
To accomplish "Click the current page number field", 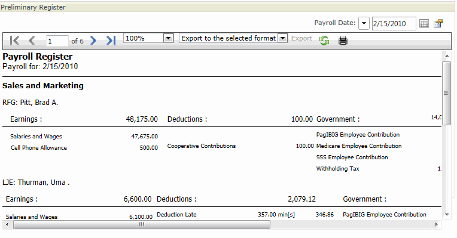I will coord(57,41).
